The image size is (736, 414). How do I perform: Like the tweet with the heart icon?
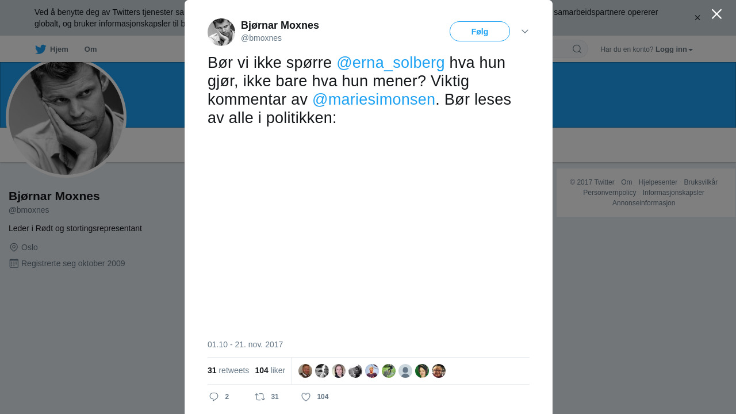pyautogui.click(x=306, y=397)
